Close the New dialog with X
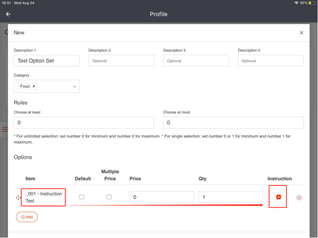The height and width of the screenshot is (238, 318). point(301,33)
